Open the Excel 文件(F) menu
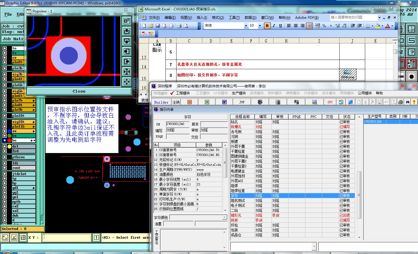418x254 pixels. click(154, 18)
